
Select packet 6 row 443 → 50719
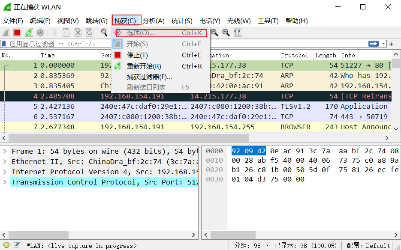196,117
